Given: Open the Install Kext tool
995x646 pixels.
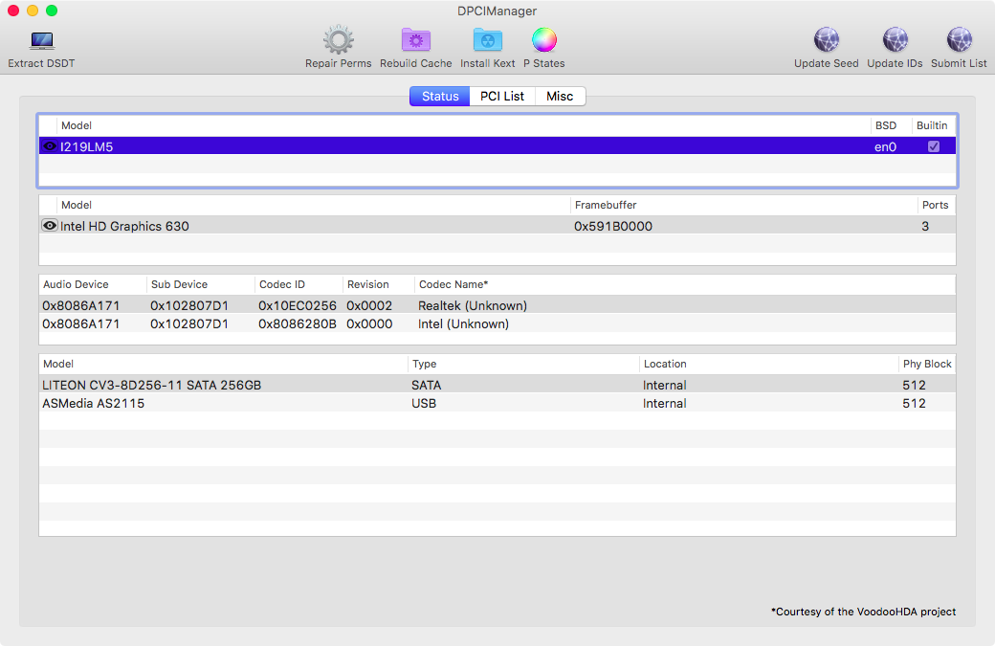Looking at the screenshot, I should click(487, 40).
